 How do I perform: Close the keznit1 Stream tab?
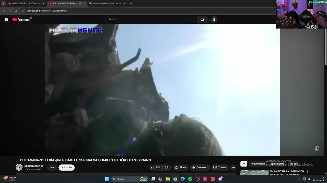(125, 4)
